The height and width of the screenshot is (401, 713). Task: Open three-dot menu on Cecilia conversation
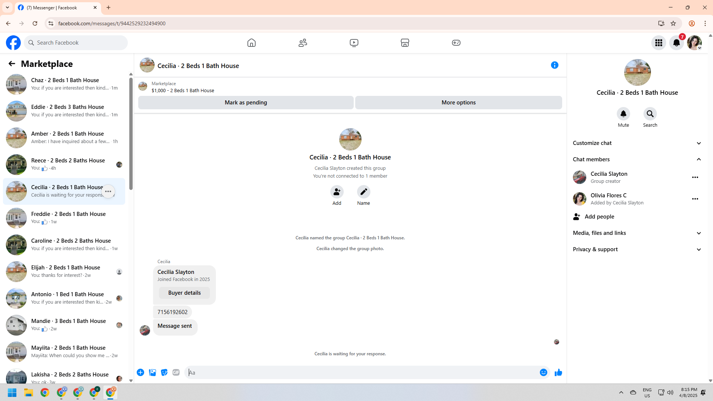coord(108,191)
